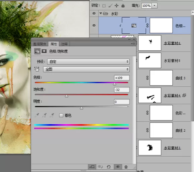This screenshot has width=194, height=172.
Task: Click the upper color spectrum bar
Action: [x=81, y=125]
